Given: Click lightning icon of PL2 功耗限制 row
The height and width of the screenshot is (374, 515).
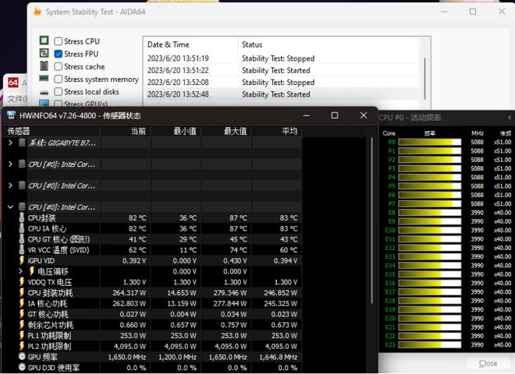Looking at the screenshot, I should click(22, 346).
